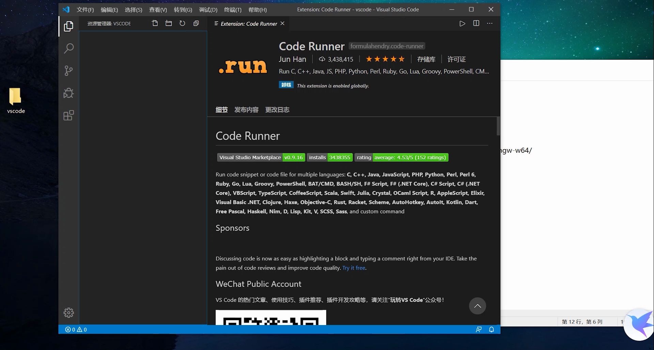
Task: Switch to the 更改日志 changelog tab
Action: tap(277, 110)
